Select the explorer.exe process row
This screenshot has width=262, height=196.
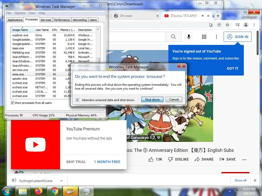point(53,35)
